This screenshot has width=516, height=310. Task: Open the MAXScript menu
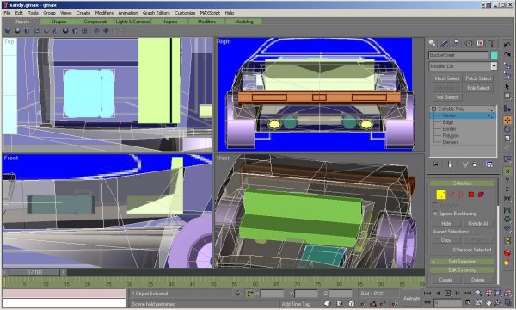[x=210, y=13]
